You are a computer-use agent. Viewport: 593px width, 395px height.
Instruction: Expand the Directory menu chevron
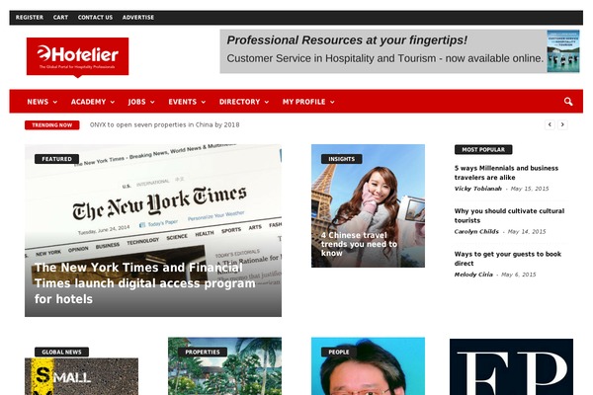tap(267, 102)
